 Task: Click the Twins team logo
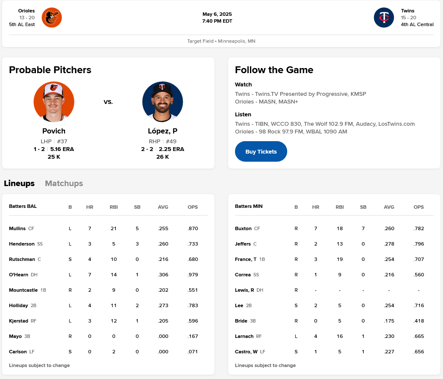[x=384, y=18]
